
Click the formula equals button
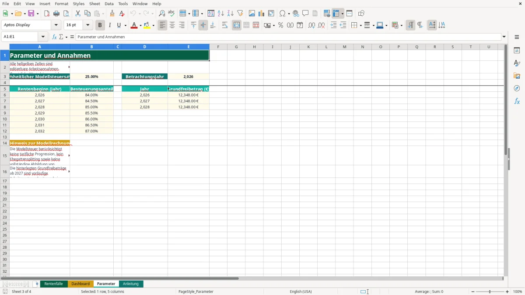point(72,37)
